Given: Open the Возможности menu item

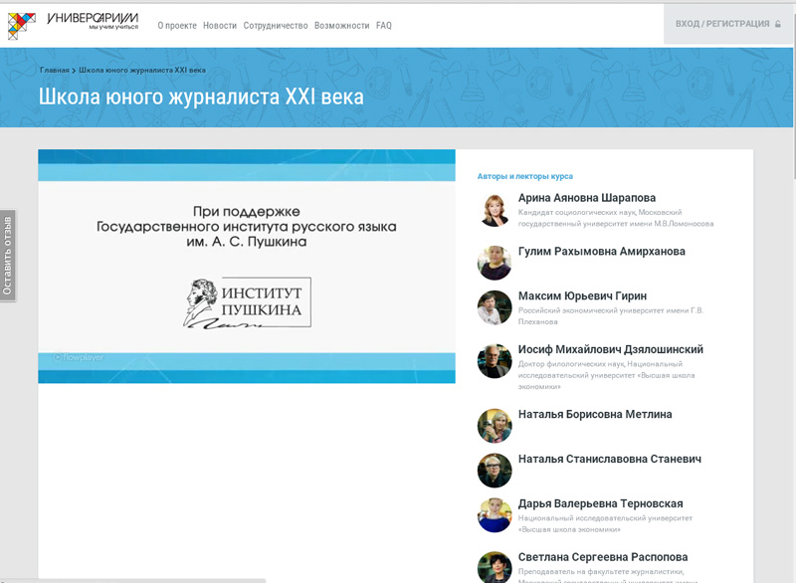Looking at the screenshot, I should pos(341,26).
